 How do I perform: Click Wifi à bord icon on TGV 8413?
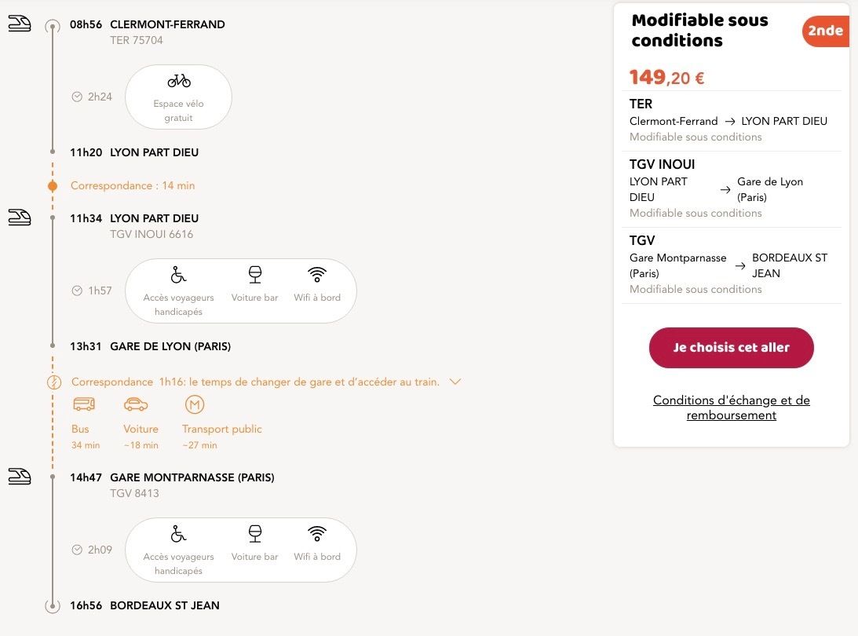pos(317,534)
